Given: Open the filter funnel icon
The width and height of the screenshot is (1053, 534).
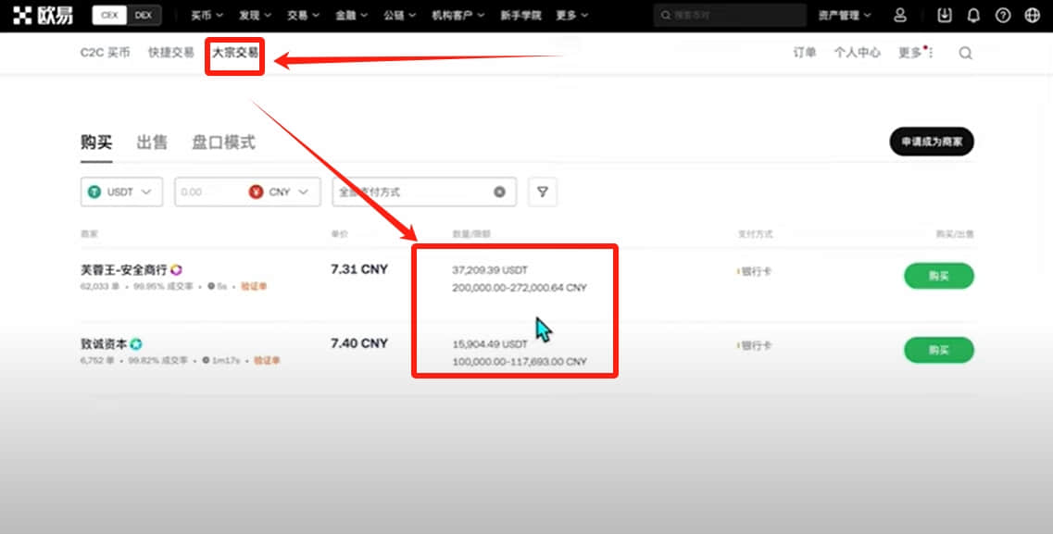Looking at the screenshot, I should [x=542, y=192].
